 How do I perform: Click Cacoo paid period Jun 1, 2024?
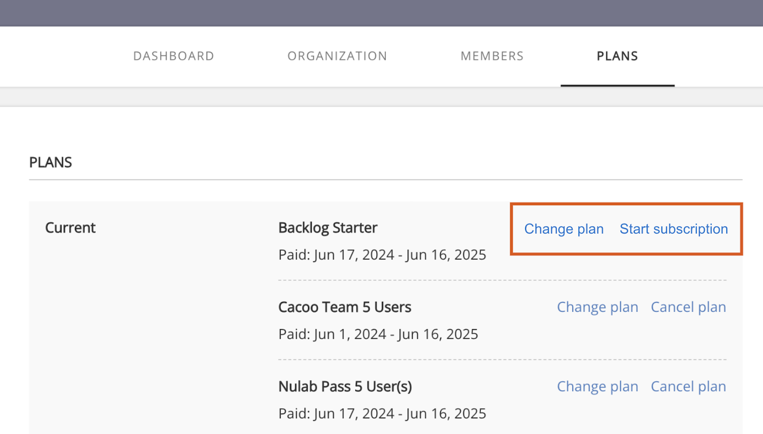[x=378, y=334]
